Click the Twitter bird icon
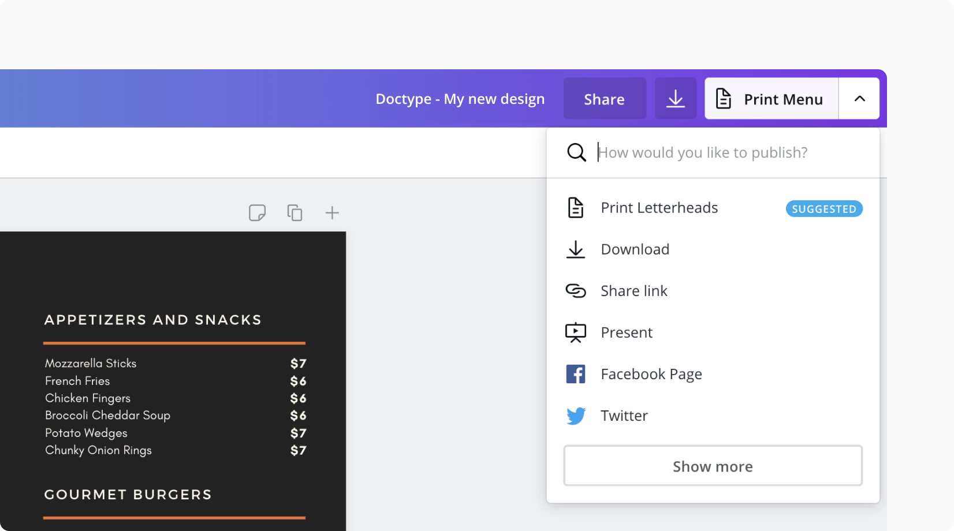This screenshot has width=954, height=531. coord(576,416)
